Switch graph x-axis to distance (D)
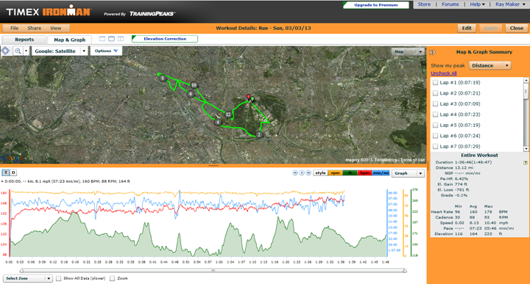This screenshot has width=530, height=284. pos(13,172)
